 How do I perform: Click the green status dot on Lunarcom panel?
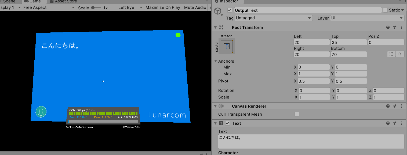tap(178, 35)
